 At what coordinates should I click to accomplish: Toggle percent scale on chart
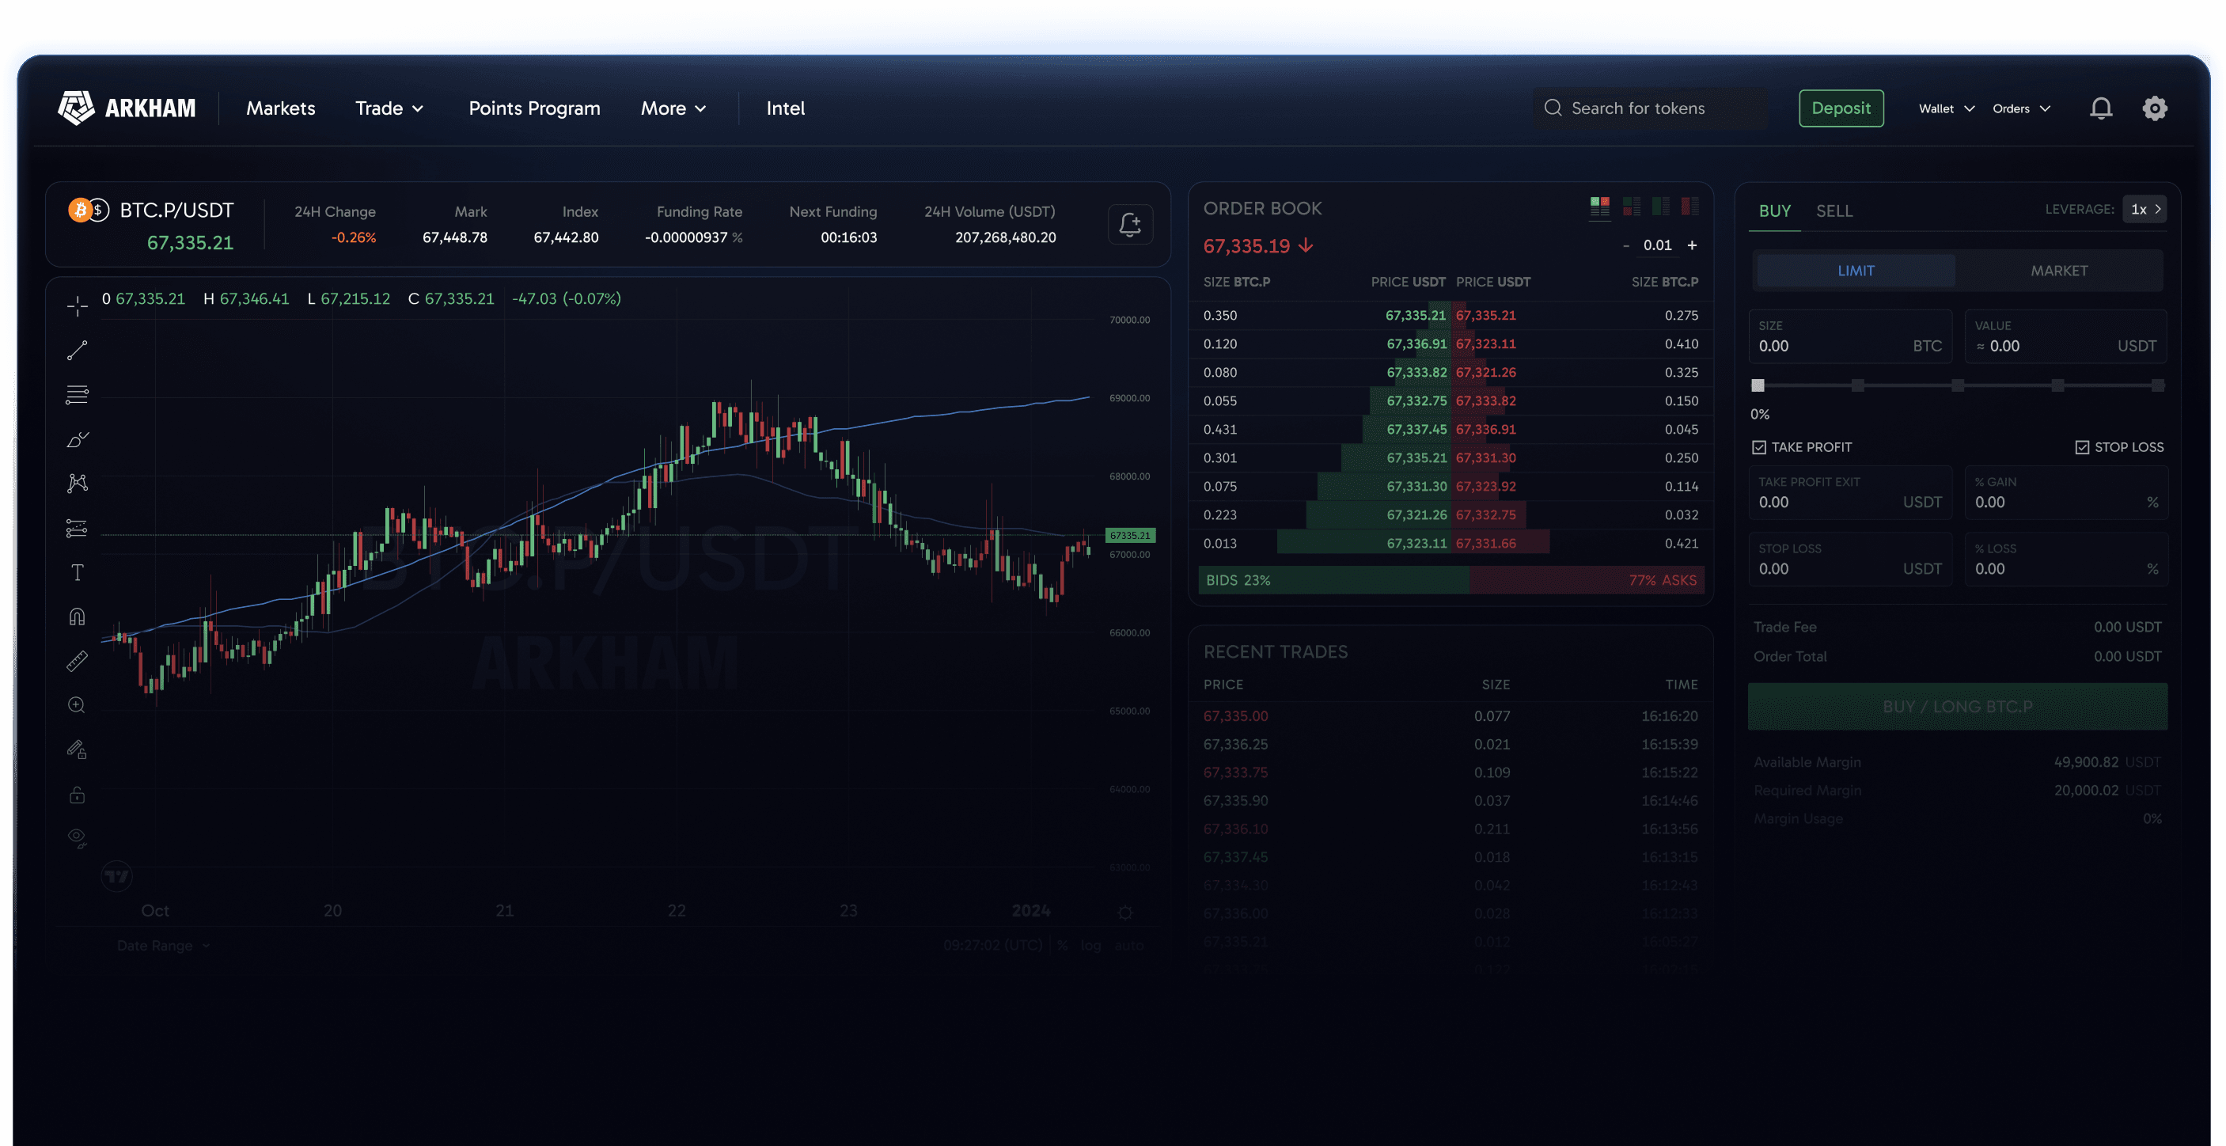coord(1062,946)
